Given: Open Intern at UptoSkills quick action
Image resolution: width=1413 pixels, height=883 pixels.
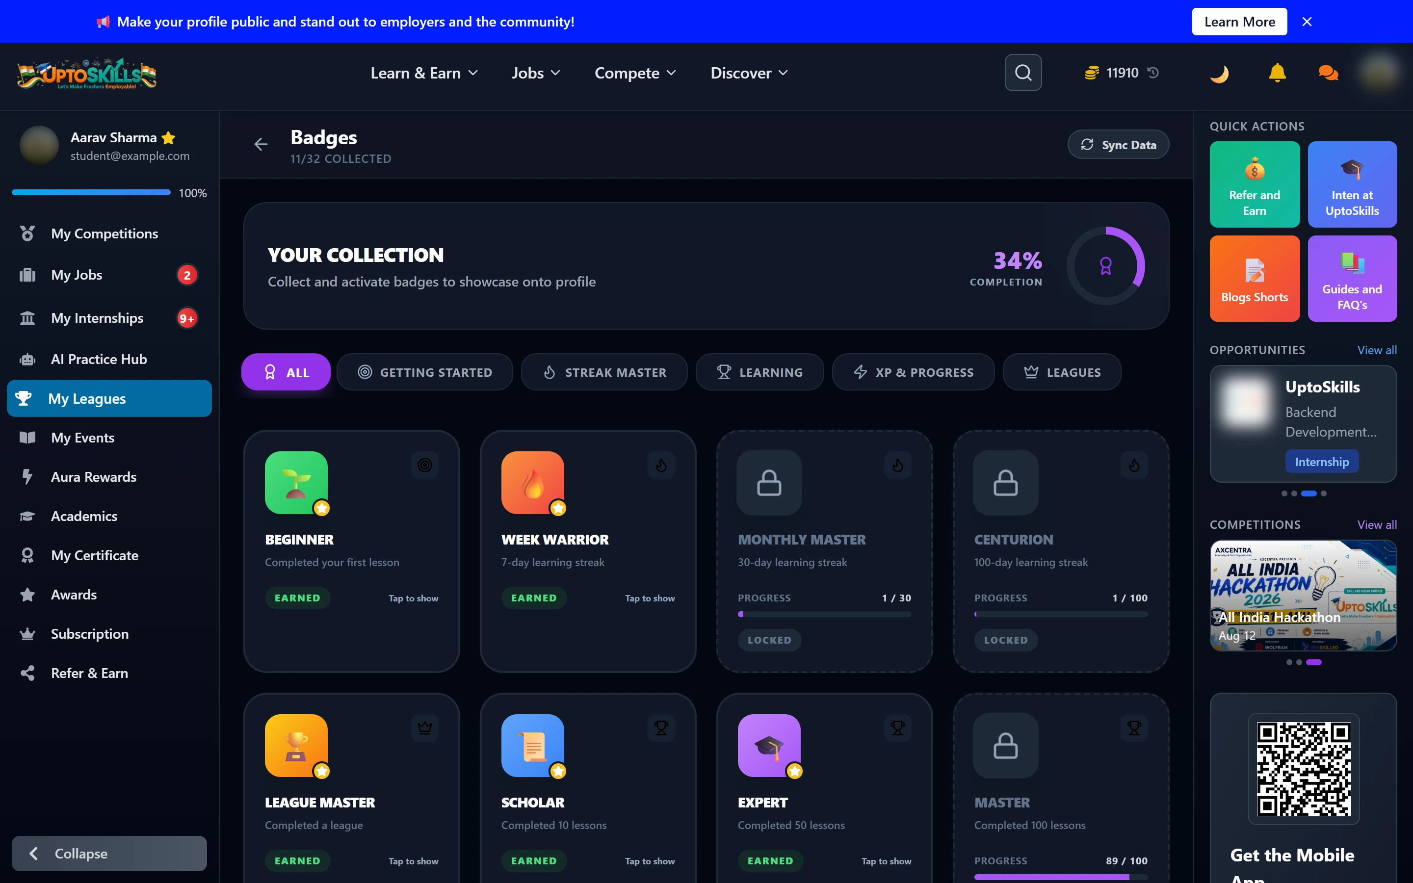Looking at the screenshot, I should (1352, 184).
